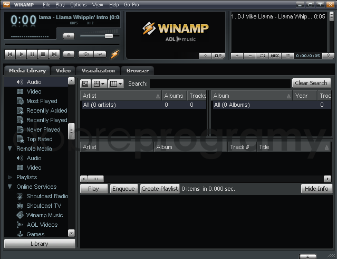Open the File menu
The width and height of the screenshot is (337, 259).
46,5
